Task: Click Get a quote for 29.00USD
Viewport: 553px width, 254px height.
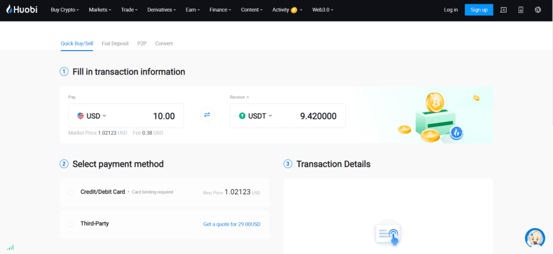Action: [x=232, y=224]
